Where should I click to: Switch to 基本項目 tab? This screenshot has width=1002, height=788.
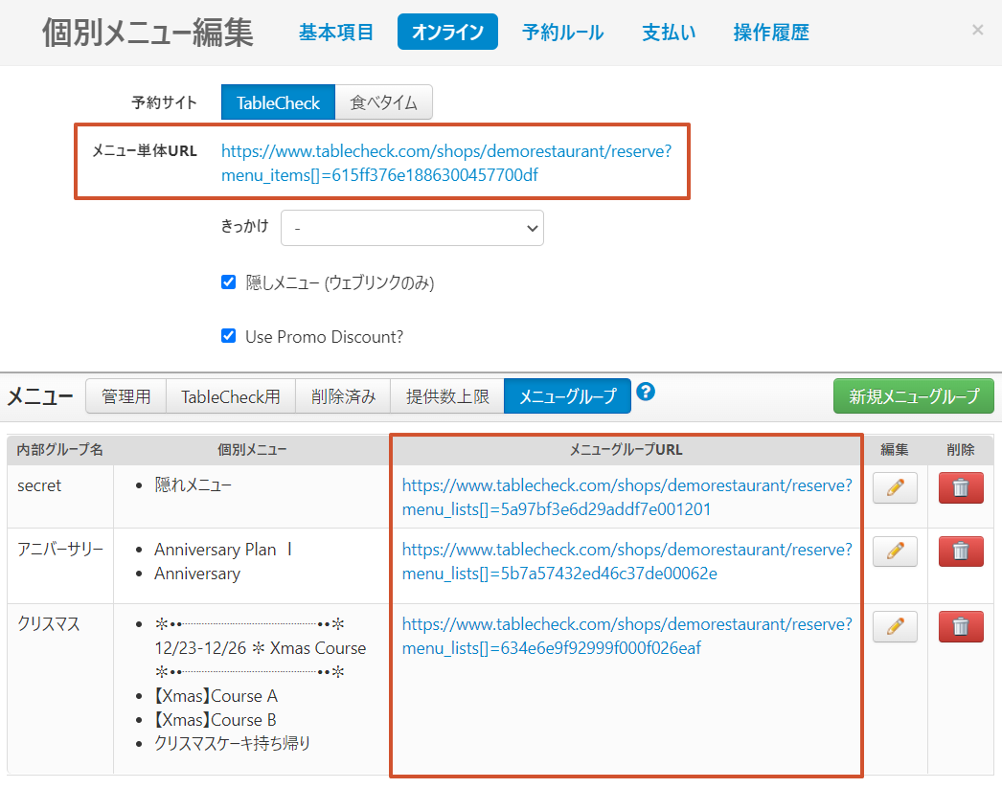[x=336, y=32]
